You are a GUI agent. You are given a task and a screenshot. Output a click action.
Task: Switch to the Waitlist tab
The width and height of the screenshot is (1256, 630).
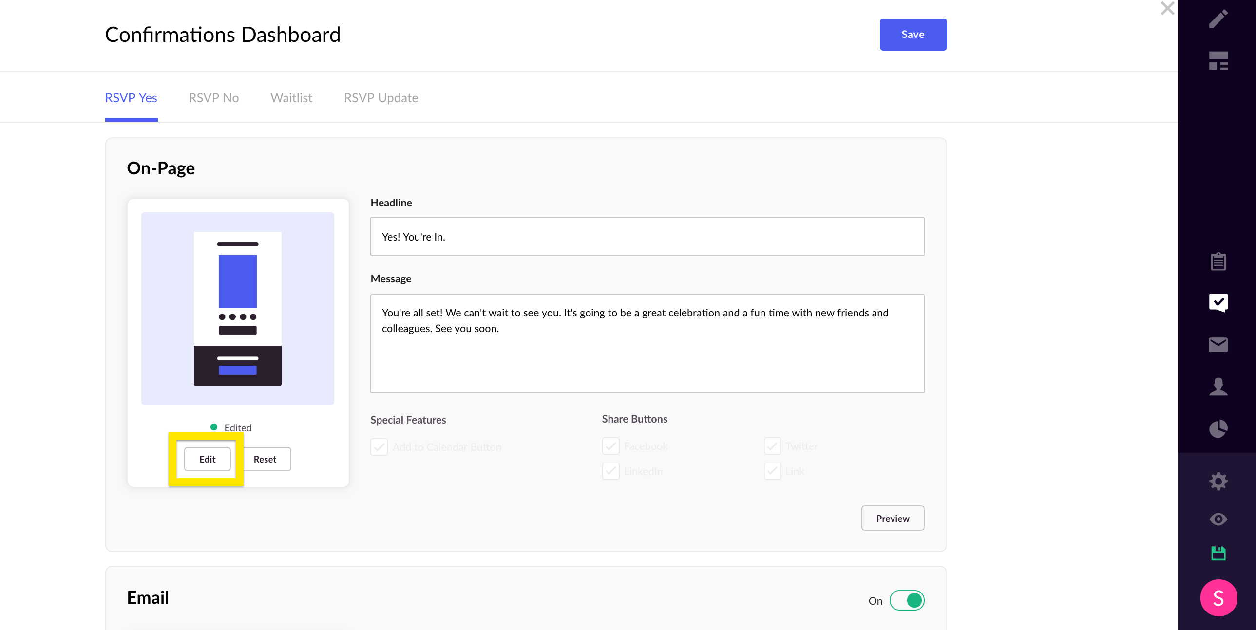coord(291,98)
